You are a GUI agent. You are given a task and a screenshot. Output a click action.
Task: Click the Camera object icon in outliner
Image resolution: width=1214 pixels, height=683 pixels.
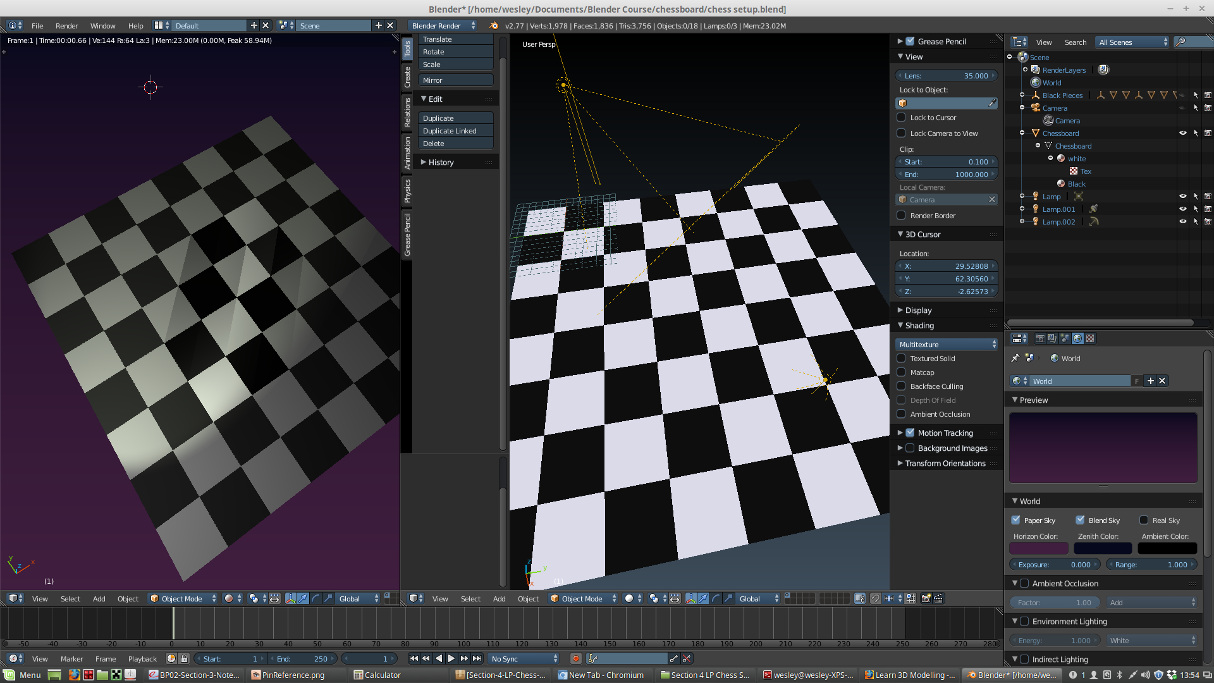coord(1035,108)
